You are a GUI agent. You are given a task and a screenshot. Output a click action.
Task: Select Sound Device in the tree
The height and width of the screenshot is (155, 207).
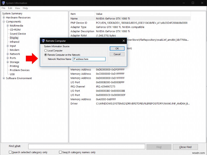click(18, 33)
